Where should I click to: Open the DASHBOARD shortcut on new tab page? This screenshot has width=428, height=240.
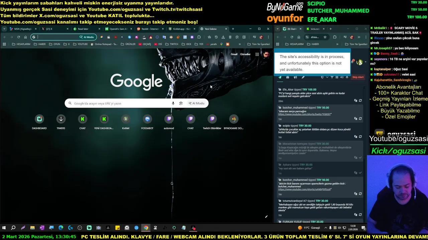point(39,122)
